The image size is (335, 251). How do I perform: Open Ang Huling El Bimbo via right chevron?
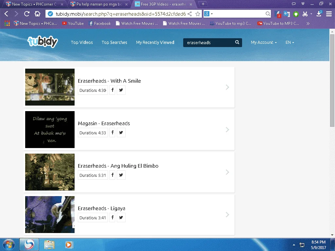click(x=227, y=172)
